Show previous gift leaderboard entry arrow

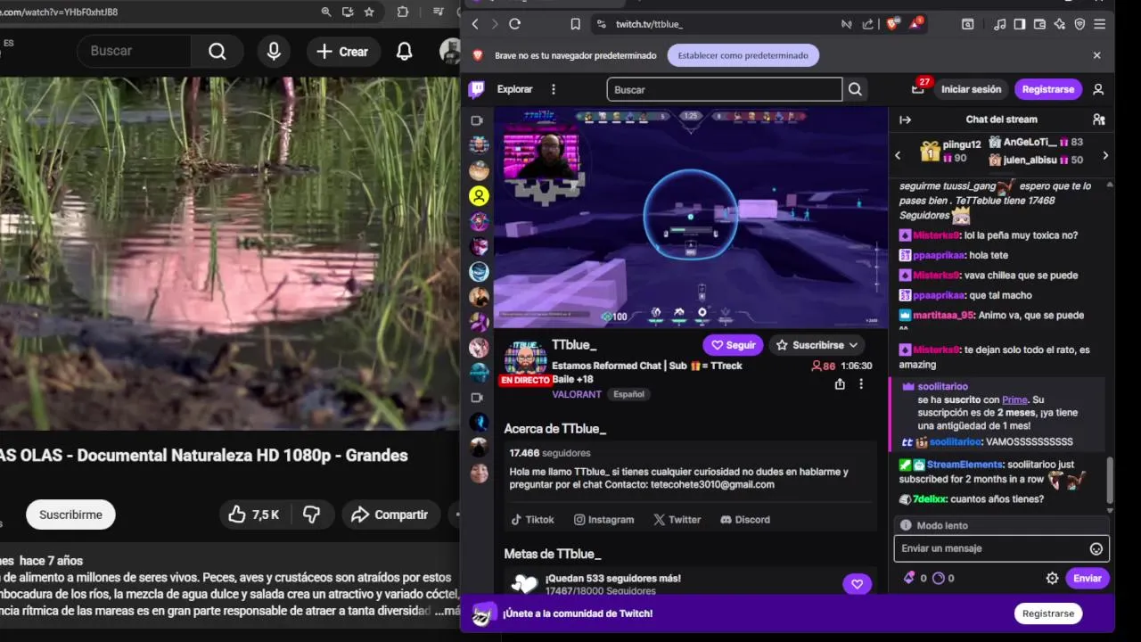[x=899, y=155]
